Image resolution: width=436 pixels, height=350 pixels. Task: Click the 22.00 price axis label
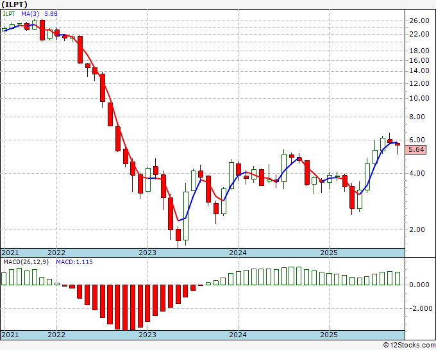(419, 34)
